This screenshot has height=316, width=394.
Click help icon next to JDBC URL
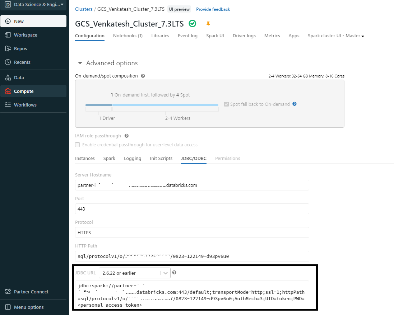tap(174, 273)
